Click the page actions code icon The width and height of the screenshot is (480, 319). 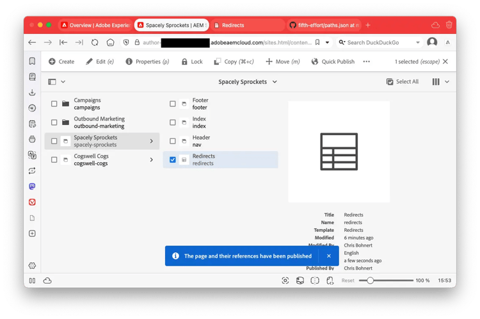[x=330, y=281]
